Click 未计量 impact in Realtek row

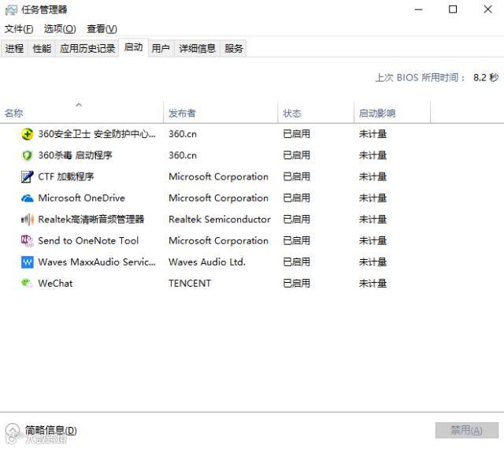pos(372,220)
